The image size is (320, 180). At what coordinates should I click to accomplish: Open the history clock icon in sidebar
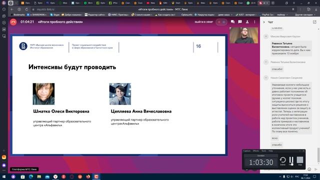coord(4,9)
